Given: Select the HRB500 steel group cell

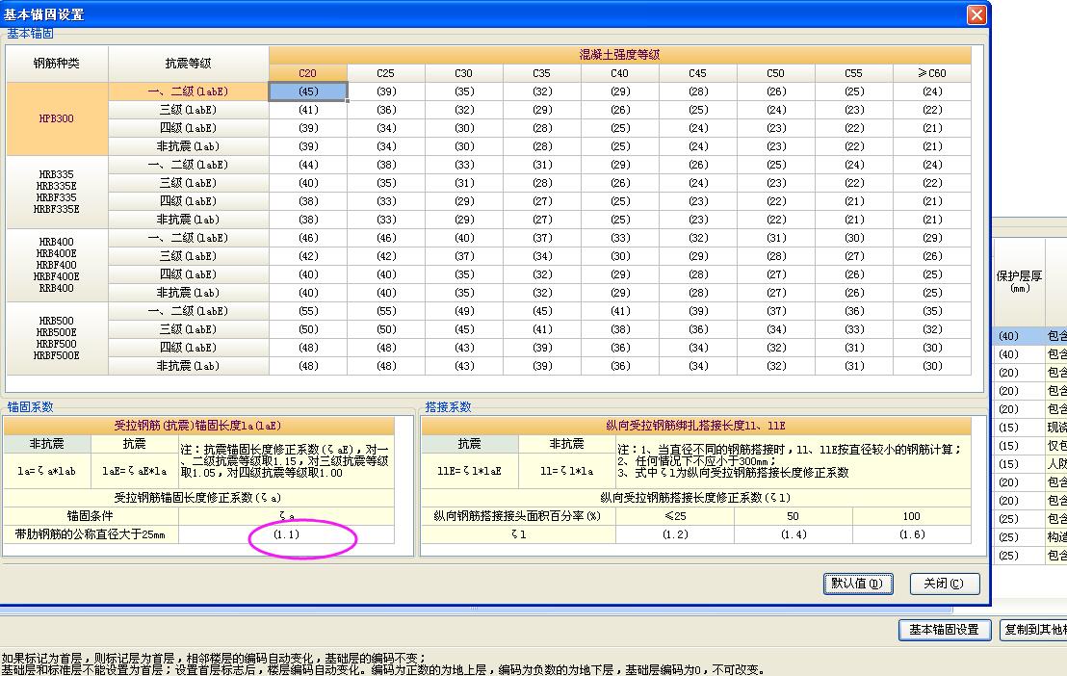Looking at the screenshot, I should click(57, 338).
